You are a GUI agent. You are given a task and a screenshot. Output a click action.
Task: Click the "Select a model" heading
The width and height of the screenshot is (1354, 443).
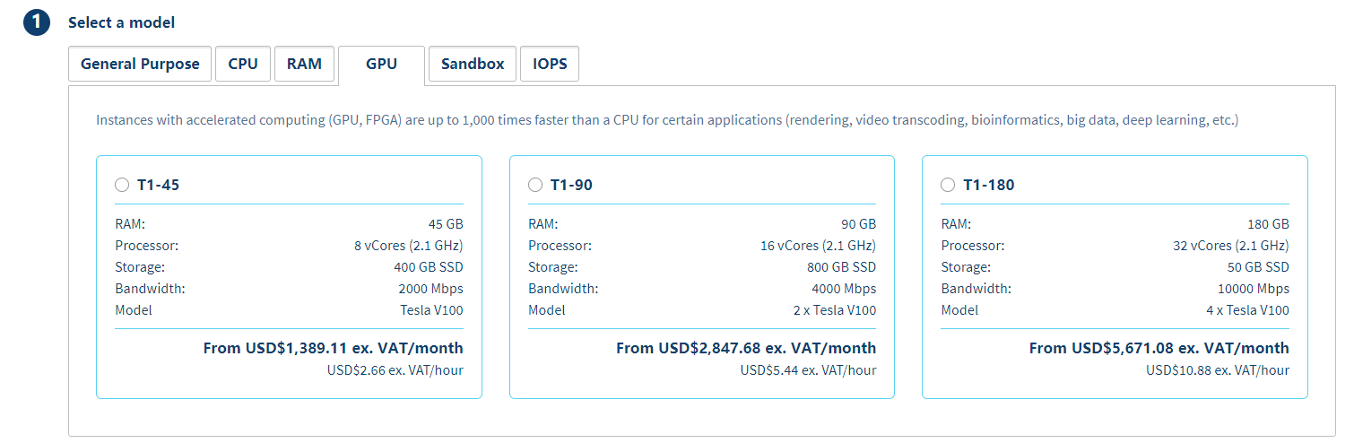pos(122,22)
